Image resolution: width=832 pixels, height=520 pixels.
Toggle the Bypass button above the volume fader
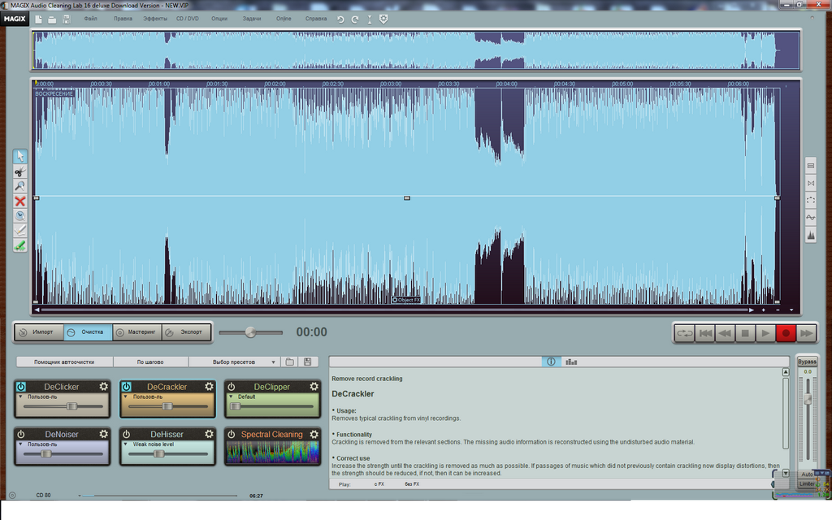[807, 362]
